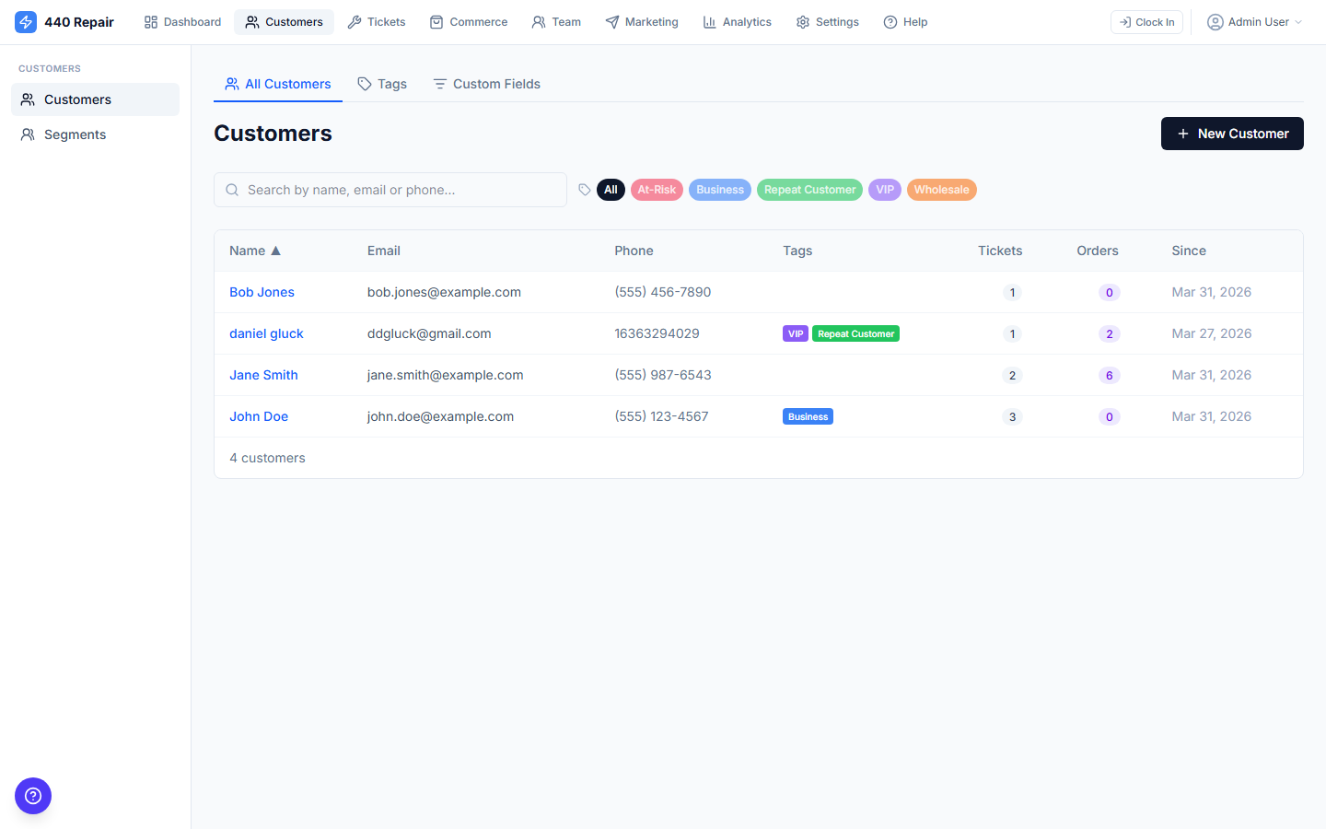Click the customer search input field
The height and width of the screenshot is (829, 1326).
(x=390, y=189)
